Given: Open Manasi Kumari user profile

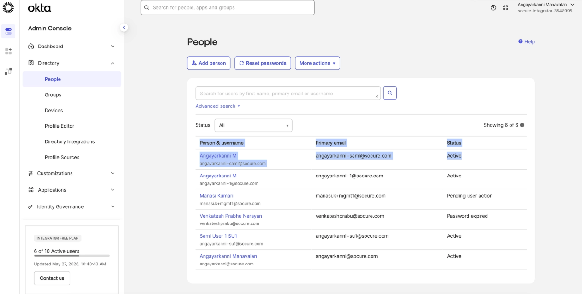Looking at the screenshot, I should pyautogui.click(x=216, y=196).
